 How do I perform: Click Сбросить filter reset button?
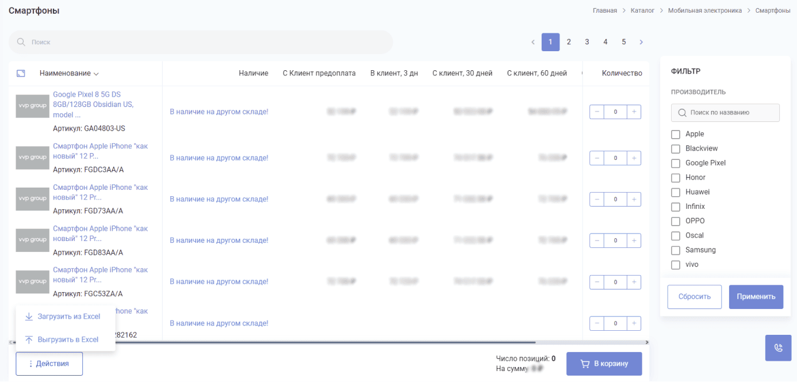695,297
